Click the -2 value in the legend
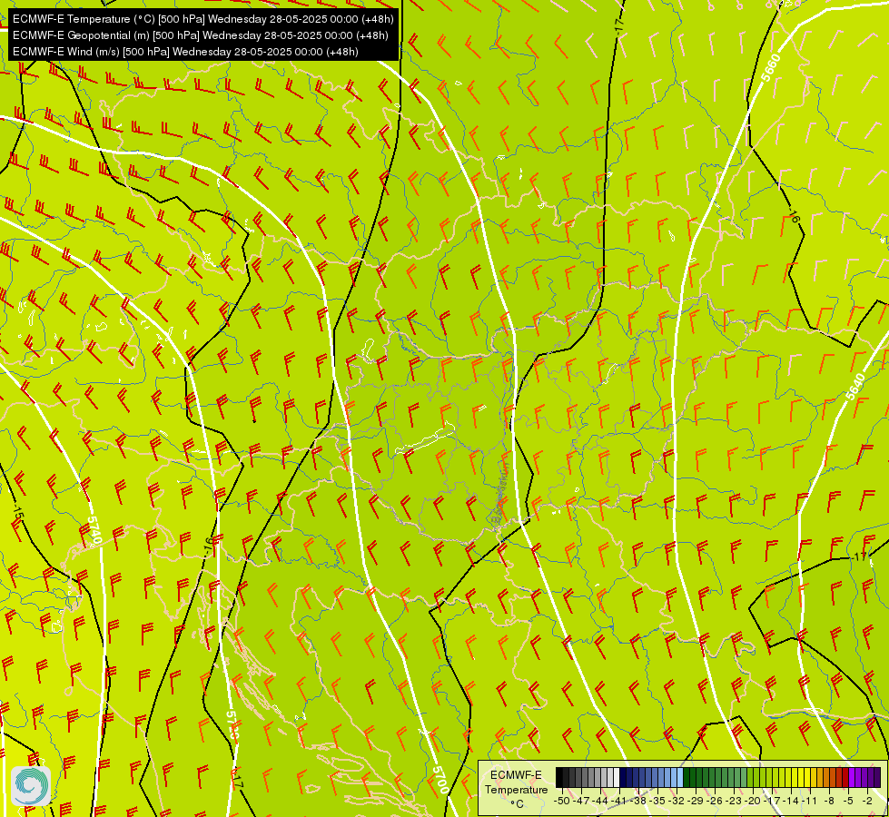The height and width of the screenshot is (817, 889). 867,801
